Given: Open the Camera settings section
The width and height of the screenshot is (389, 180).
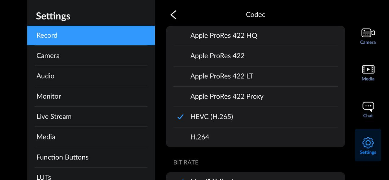Looking at the screenshot, I should pyautogui.click(x=91, y=56).
